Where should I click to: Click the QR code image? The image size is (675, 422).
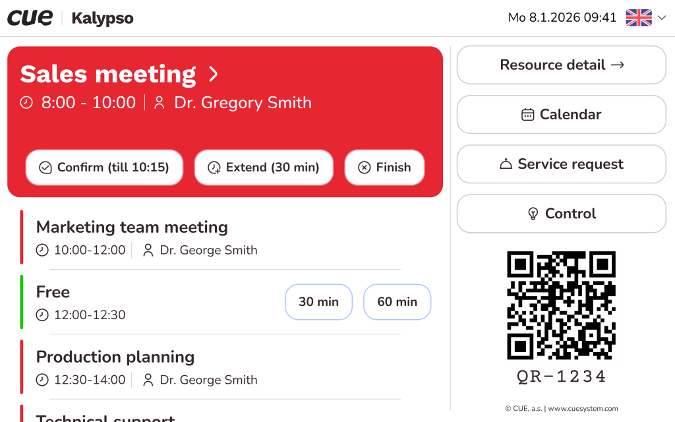[x=561, y=305]
